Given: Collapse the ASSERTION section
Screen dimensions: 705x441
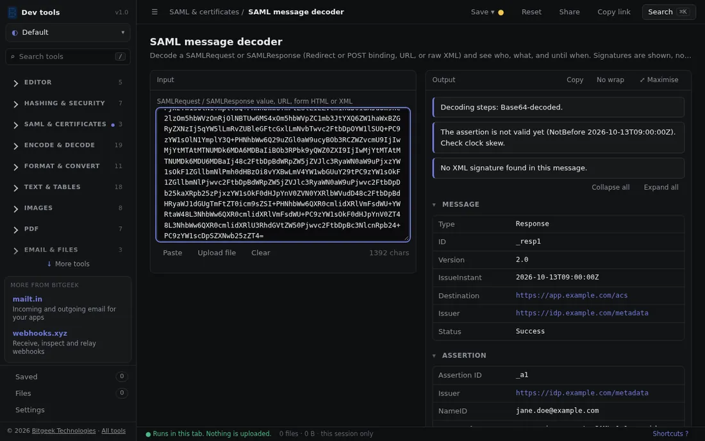Looking at the screenshot, I should tap(459, 356).
